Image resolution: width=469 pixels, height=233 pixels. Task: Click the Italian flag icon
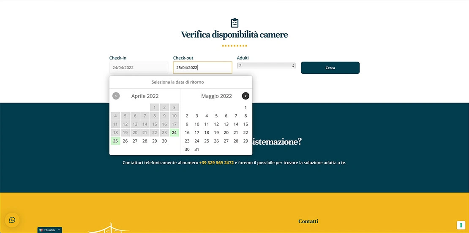[41, 230]
